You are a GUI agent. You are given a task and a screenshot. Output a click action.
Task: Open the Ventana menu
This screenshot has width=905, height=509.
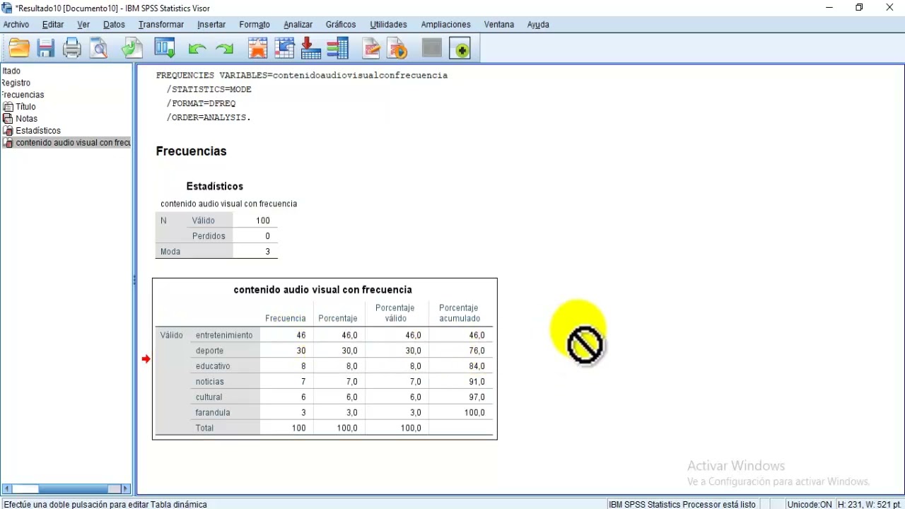499,24
